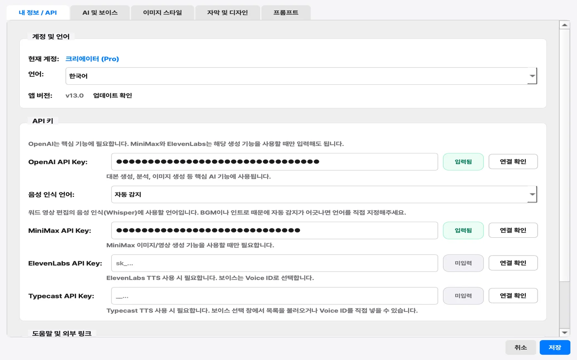This screenshot has height=360, width=577.
Task: Select the 프롬프트 tab
Action: [x=286, y=13]
